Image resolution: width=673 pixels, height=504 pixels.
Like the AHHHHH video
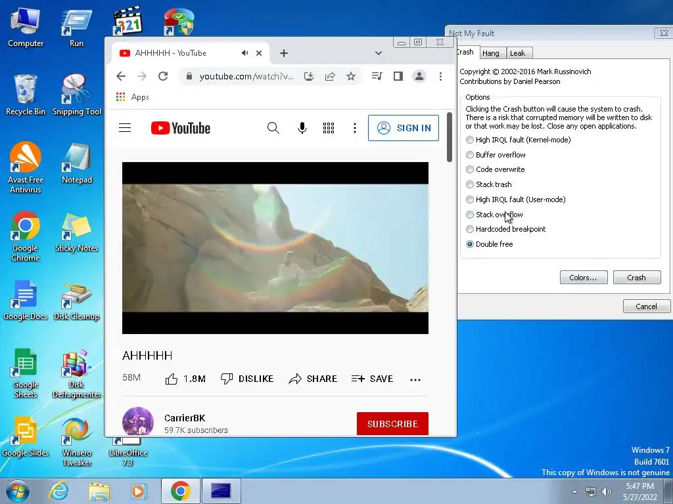[185, 379]
